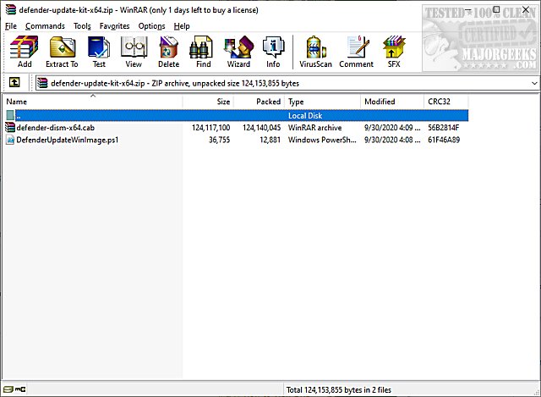This screenshot has width=541, height=397.
Task: Click CRC32 value 61F46A89
Action: (444, 140)
